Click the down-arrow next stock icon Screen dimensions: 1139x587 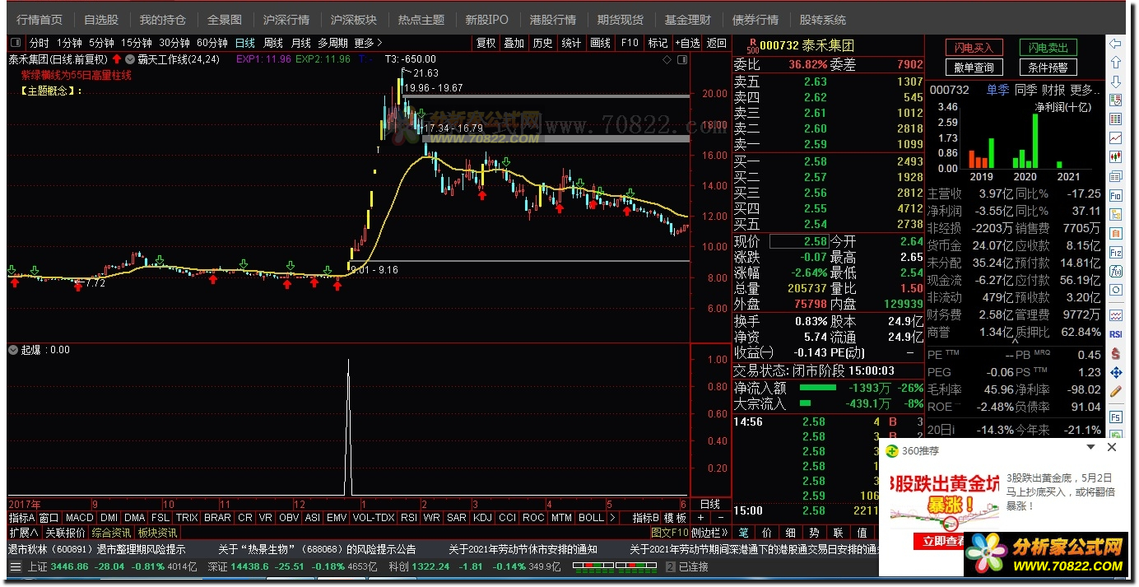(x=1116, y=82)
